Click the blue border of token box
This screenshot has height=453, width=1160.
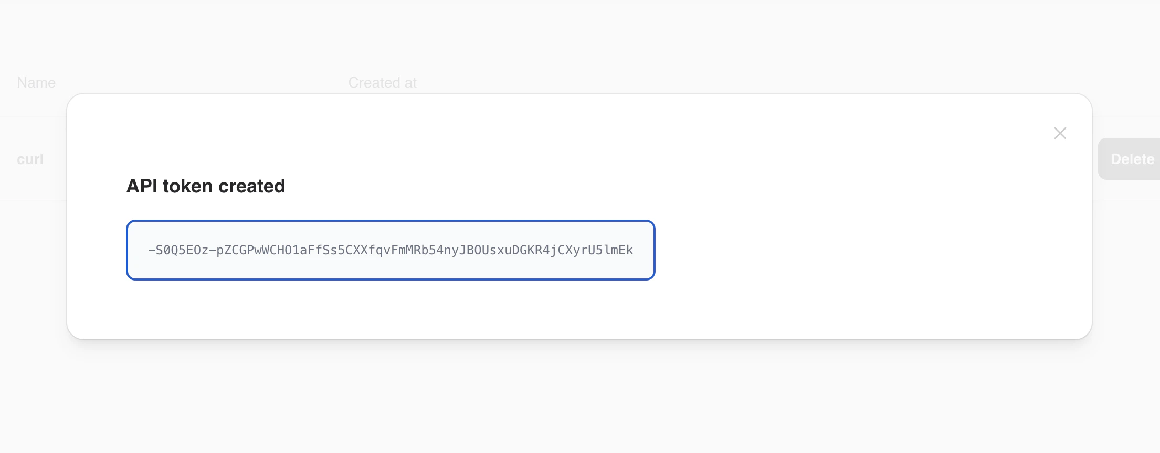391,221
